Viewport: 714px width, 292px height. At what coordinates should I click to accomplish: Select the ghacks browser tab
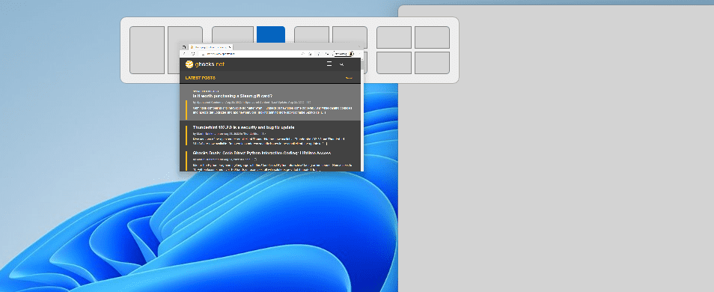coord(211,47)
